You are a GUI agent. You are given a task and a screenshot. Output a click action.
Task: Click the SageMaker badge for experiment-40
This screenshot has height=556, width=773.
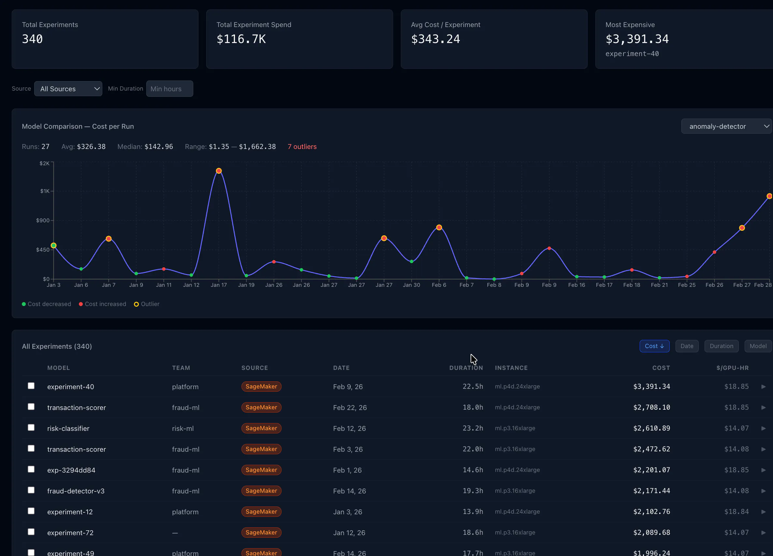(261, 387)
